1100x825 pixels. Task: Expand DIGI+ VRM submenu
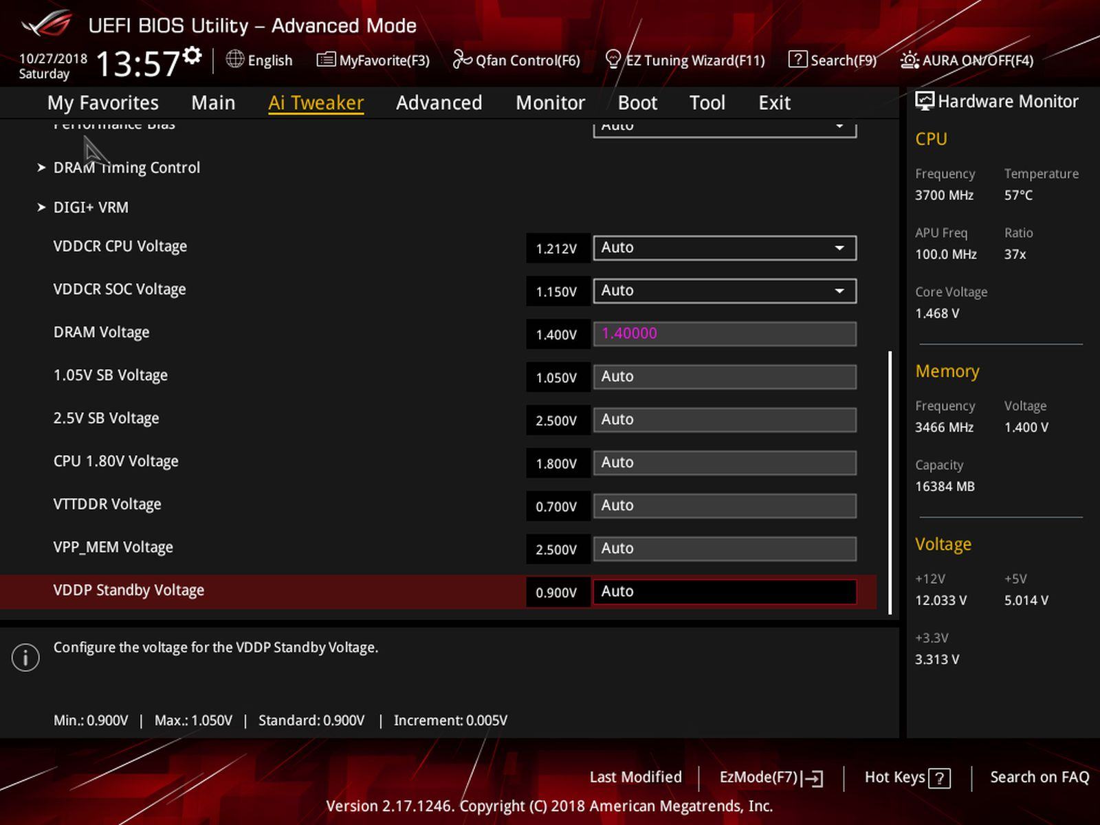91,208
